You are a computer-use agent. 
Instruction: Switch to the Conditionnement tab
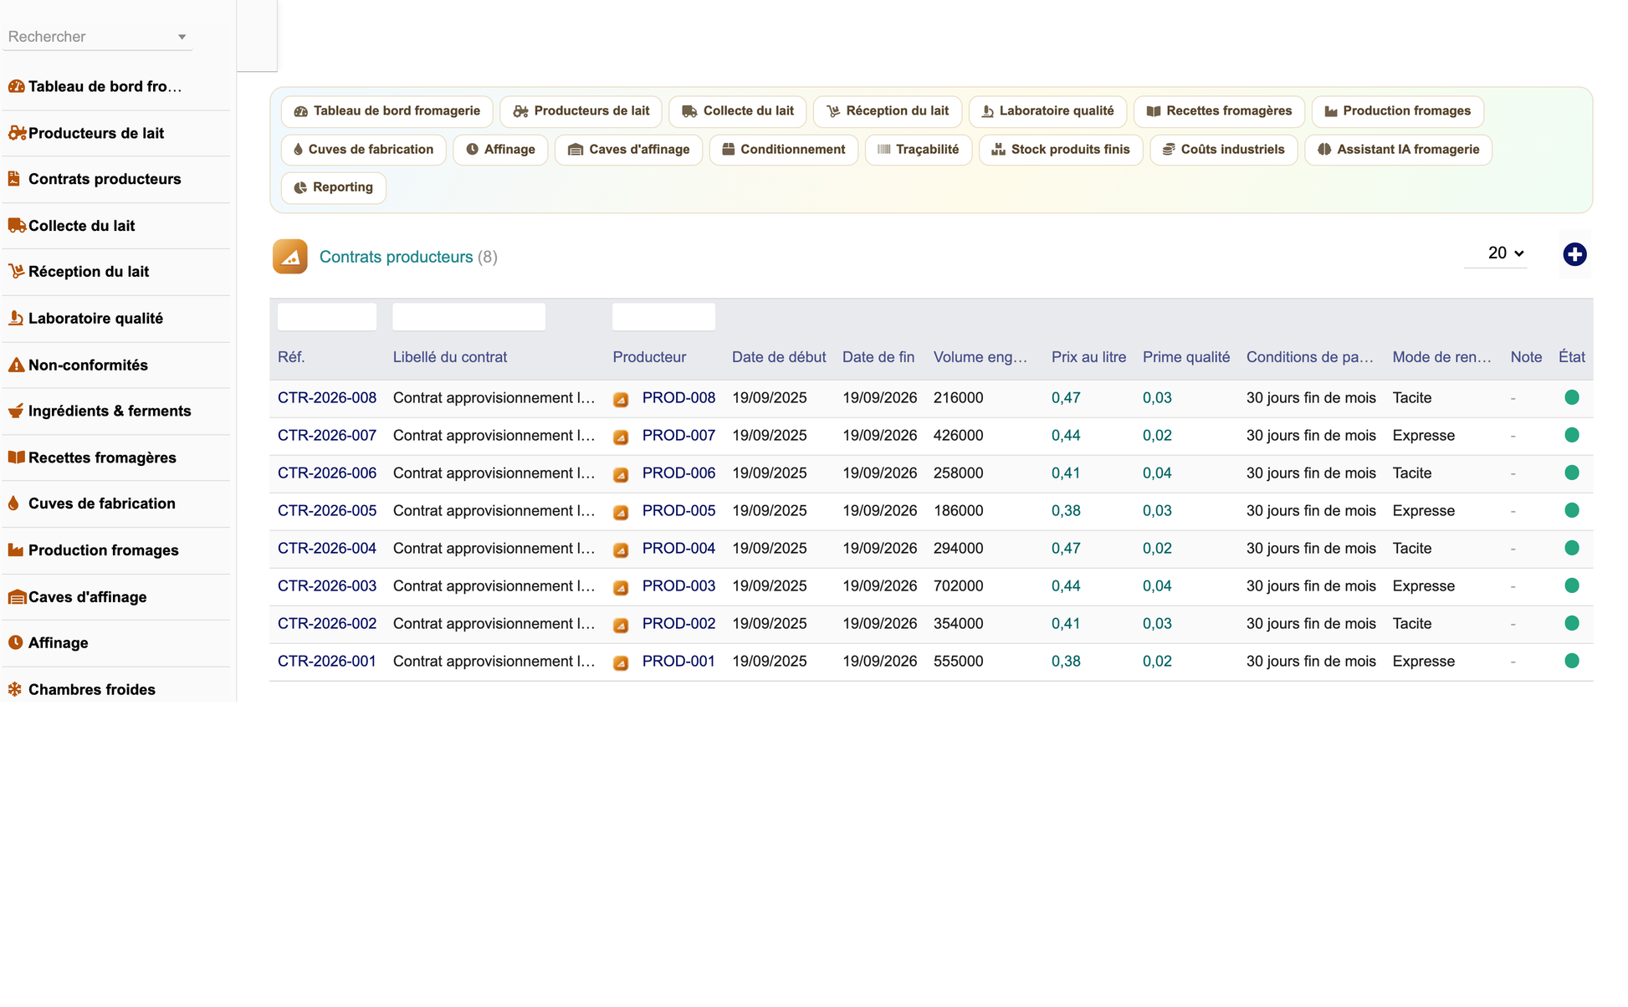click(x=784, y=150)
